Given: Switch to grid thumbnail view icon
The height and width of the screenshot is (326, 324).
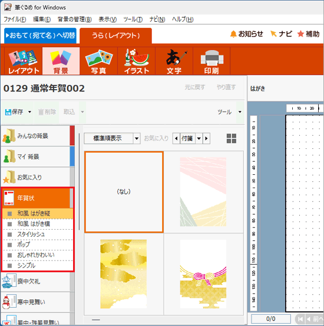Looking at the screenshot, I should tap(232, 138).
